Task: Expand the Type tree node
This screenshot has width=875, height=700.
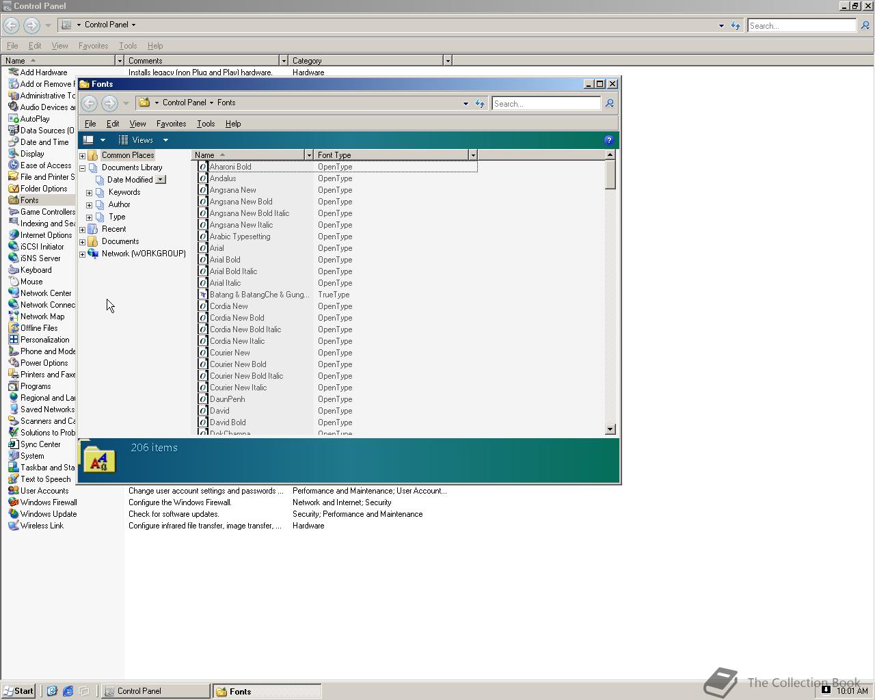Action: pos(90,217)
